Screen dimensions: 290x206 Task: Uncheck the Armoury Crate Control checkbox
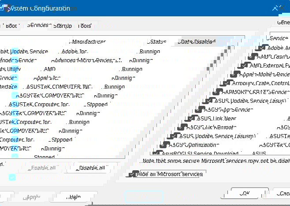point(226,83)
